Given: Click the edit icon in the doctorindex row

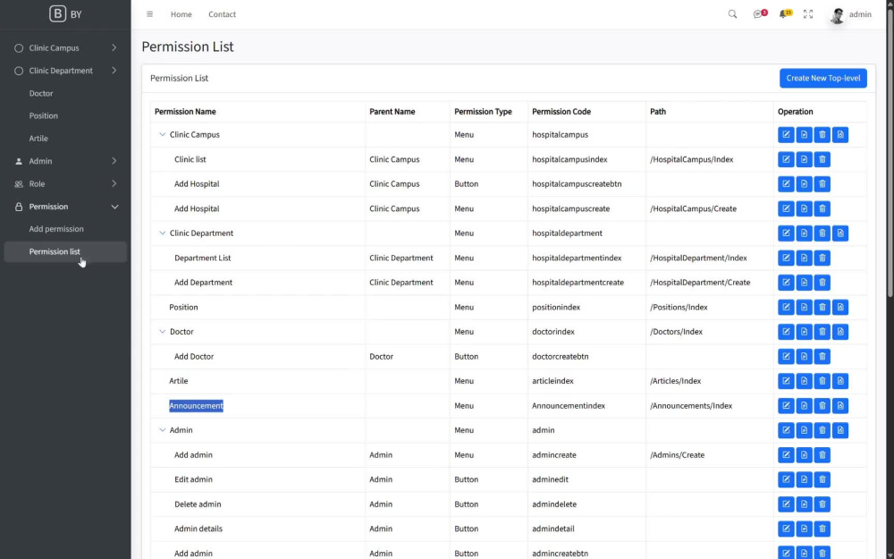Looking at the screenshot, I should (x=786, y=332).
